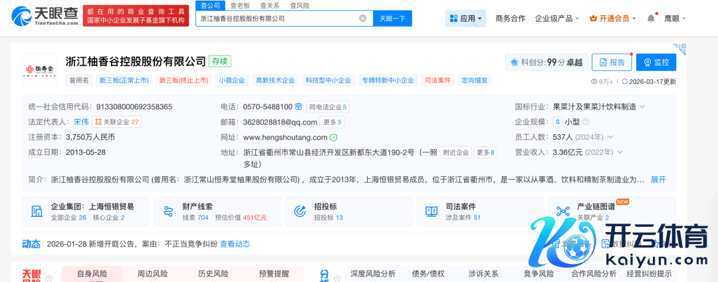Open the 财产线索 card icon
718x282 pixels.
(168, 211)
